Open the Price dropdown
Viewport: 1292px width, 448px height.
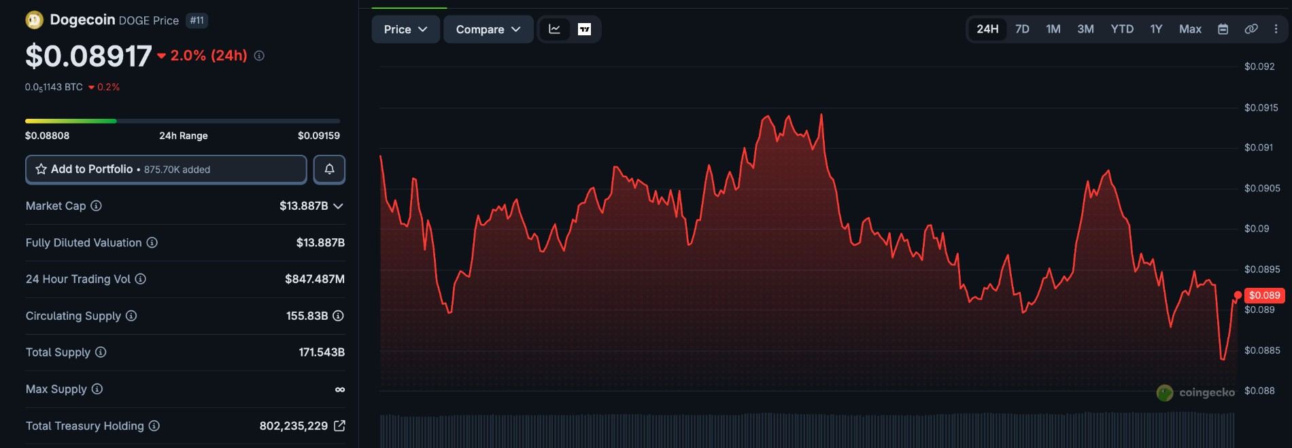[x=406, y=29]
